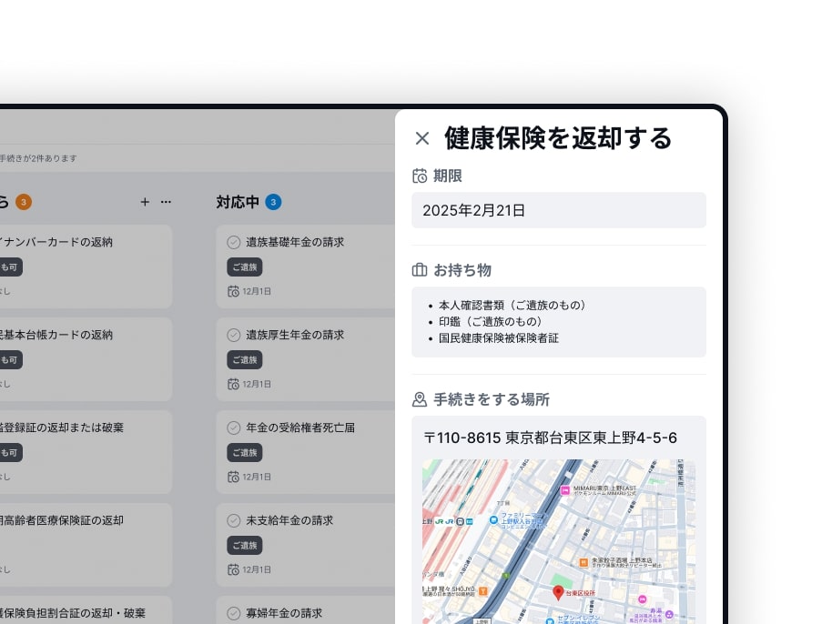Open the マイナンバーカードの返納 card
Image resolution: width=832 pixels, height=624 pixels.
point(82,242)
